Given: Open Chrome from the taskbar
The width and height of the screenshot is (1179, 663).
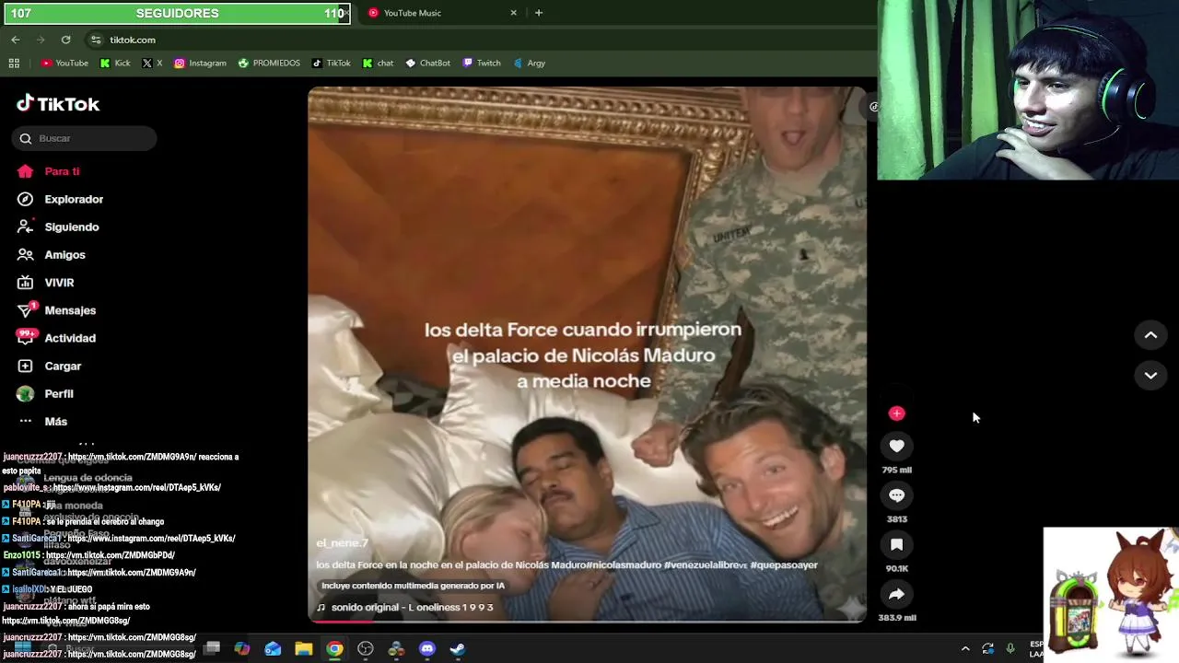Looking at the screenshot, I should point(334,649).
